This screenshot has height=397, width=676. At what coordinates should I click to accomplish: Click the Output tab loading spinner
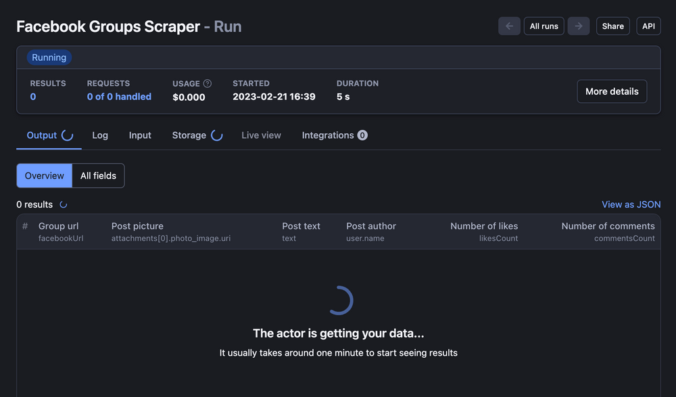pos(68,135)
